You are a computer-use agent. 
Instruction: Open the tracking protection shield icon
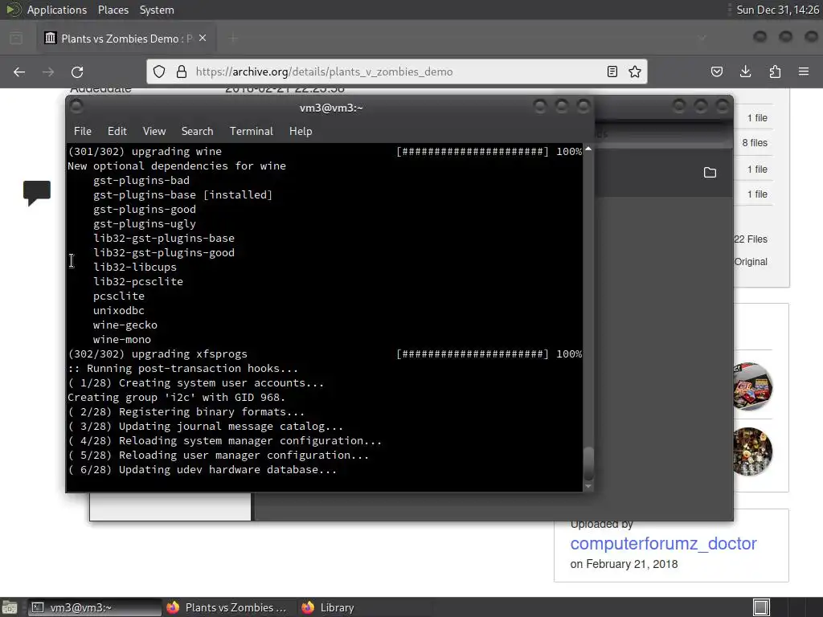click(159, 72)
